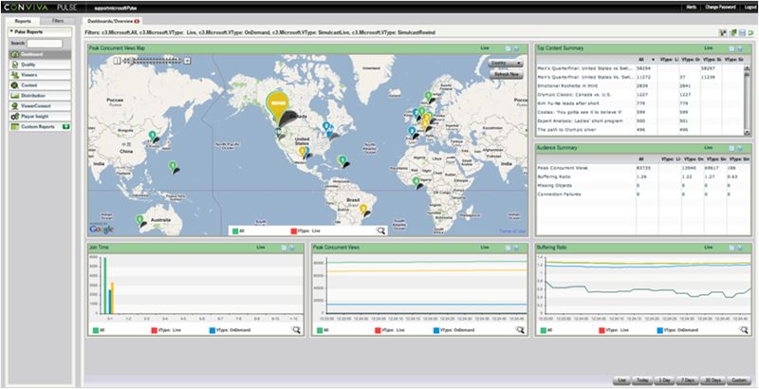Viewport: 759px width, 389px height.
Task: Click the Refresh Now button
Action: point(507,75)
